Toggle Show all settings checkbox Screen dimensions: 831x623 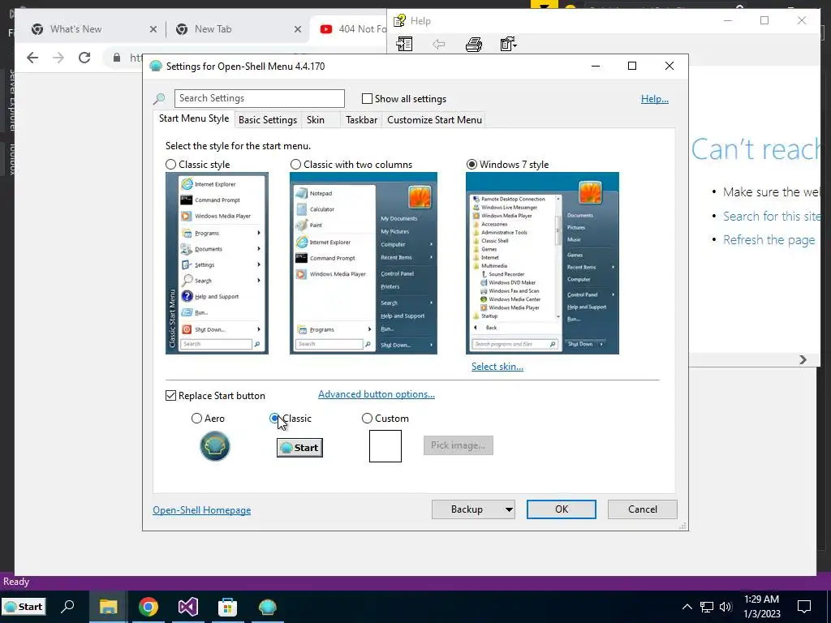(x=367, y=98)
